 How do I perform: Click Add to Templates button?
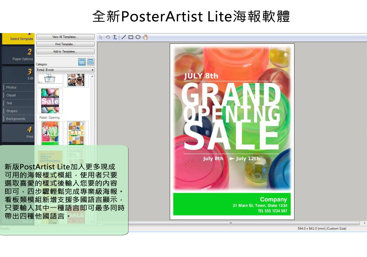(65, 51)
